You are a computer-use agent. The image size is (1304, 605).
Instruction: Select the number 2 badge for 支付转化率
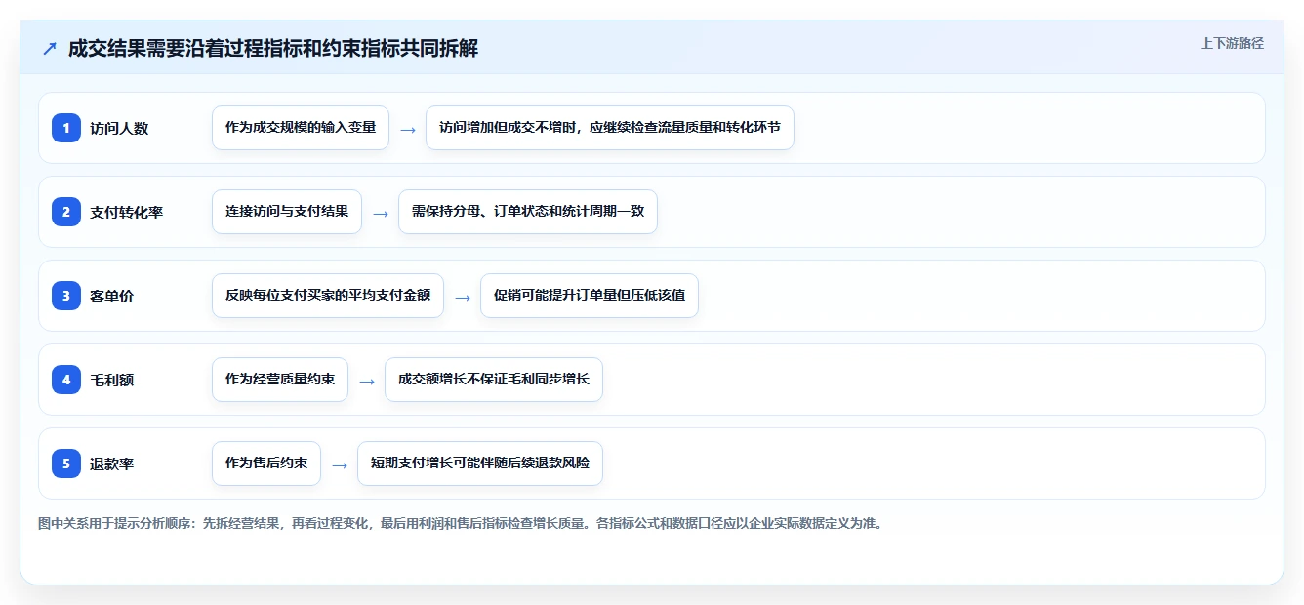pos(66,212)
